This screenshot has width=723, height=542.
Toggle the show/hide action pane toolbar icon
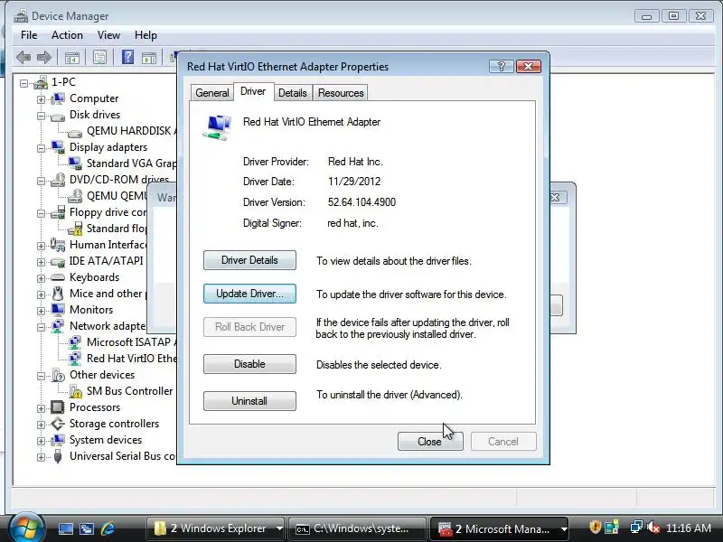click(x=149, y=58)
